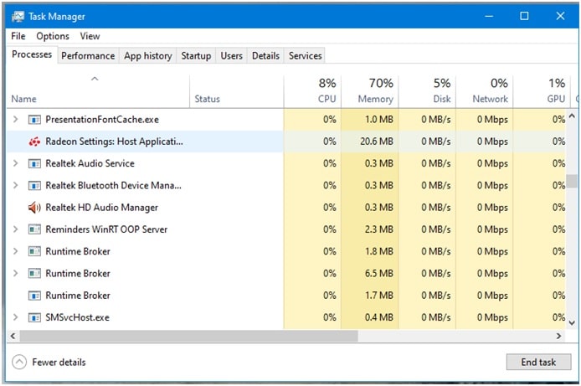
Task: Collapse view with Fewer details arrow
Action: [19, 362]
